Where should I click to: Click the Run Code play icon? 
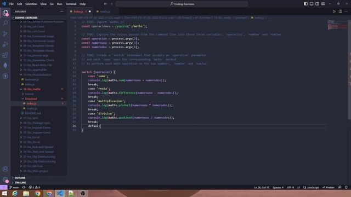(335, 11)
